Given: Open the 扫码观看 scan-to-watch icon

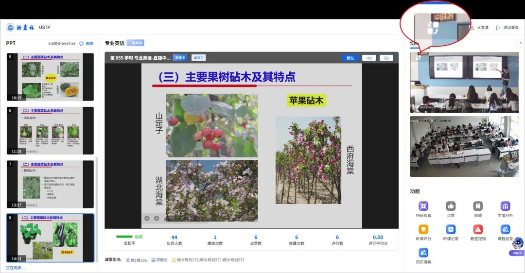Looking at the screenshot, I should tap(423, 206).
